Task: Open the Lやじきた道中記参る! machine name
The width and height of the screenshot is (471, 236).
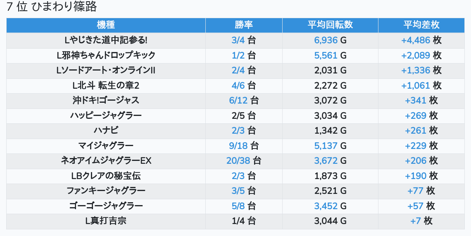Action: tap(106, 40)
